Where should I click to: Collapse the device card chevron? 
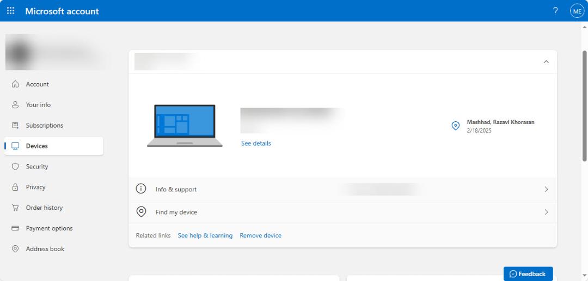[x=546, y=62]
